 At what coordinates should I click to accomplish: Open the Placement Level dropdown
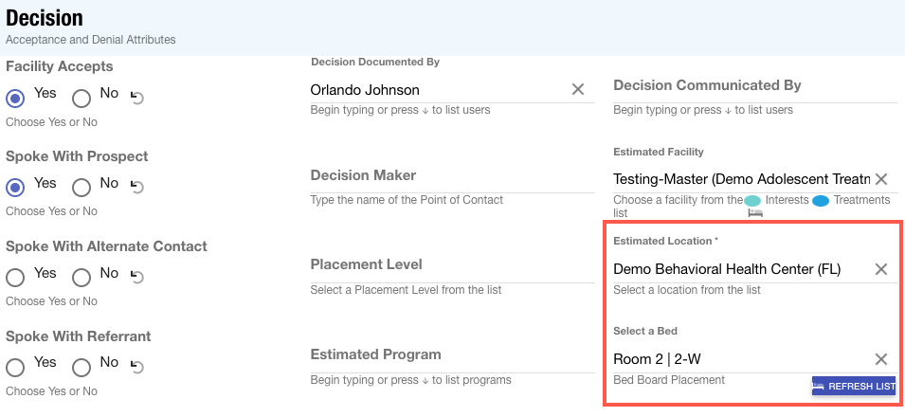pyautogui.click(x=452, y=265)
